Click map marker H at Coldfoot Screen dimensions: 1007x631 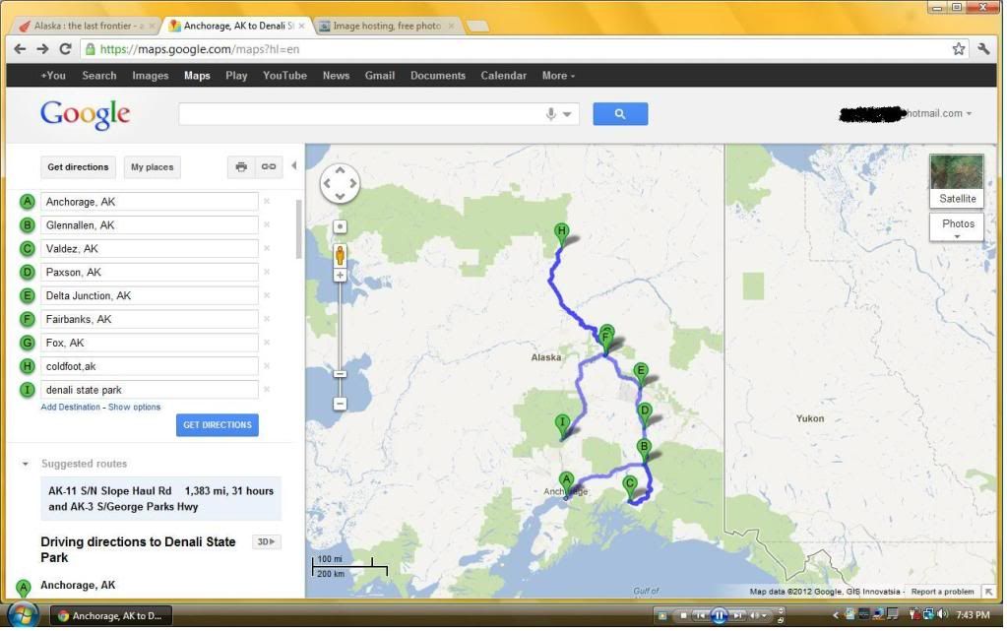coord(561,234)
